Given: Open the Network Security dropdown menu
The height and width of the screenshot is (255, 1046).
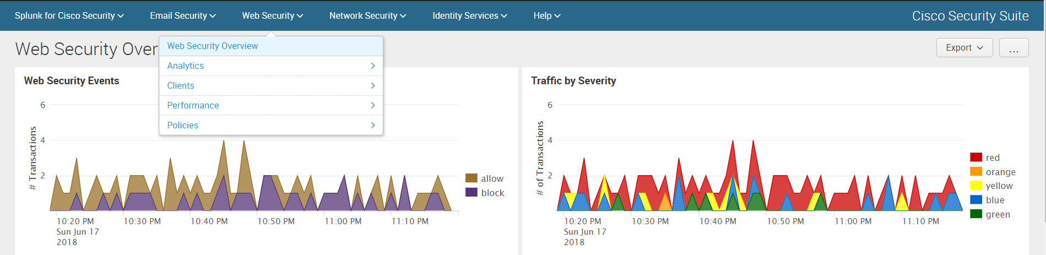Looking at the screenshot, I should point(367,16).
